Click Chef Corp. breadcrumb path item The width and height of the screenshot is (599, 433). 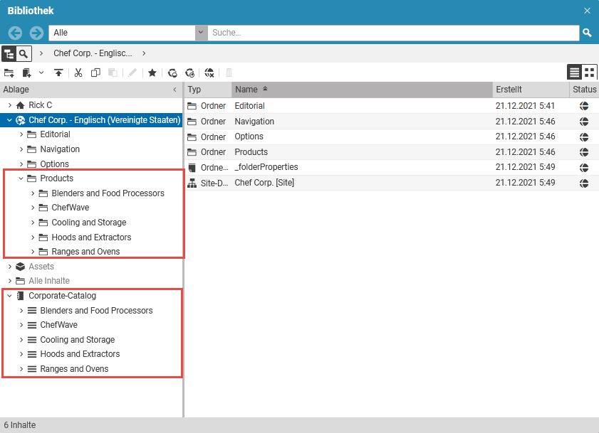93,53
